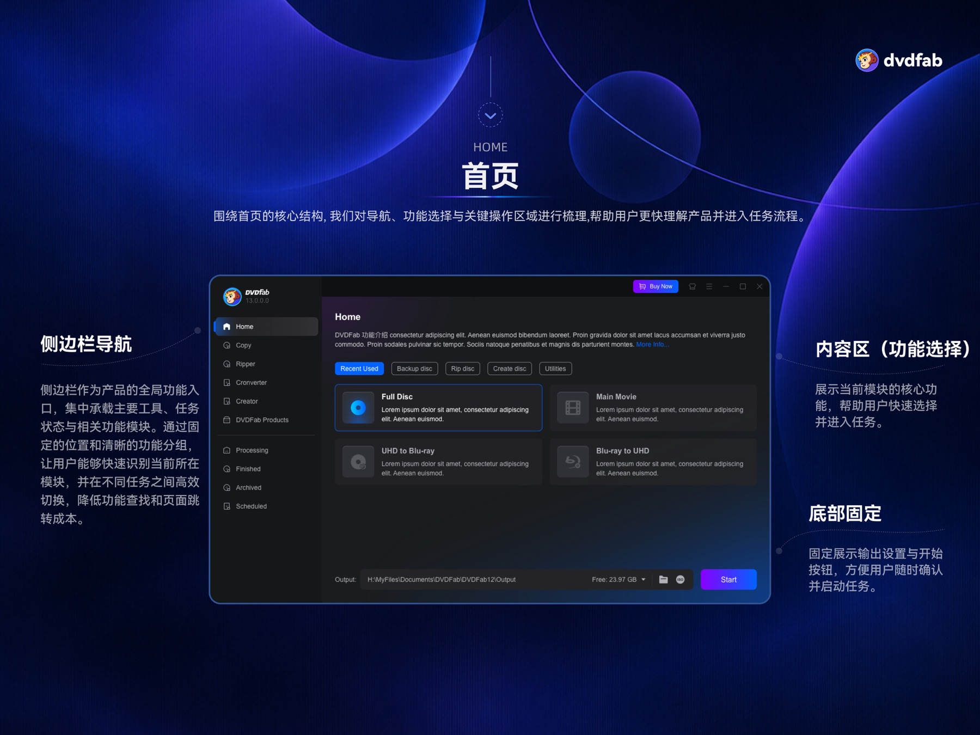Viewport: 980px width, 735px height.
Task: Switch to the Rip disc tab
Action: (462, 369)
